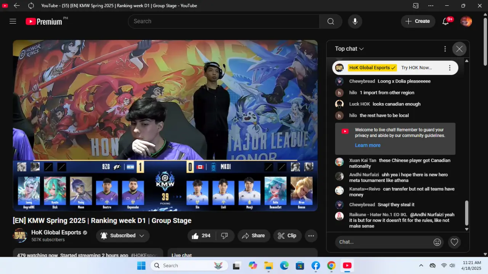Click the live chat scrollbar thumb

(467, 214)
